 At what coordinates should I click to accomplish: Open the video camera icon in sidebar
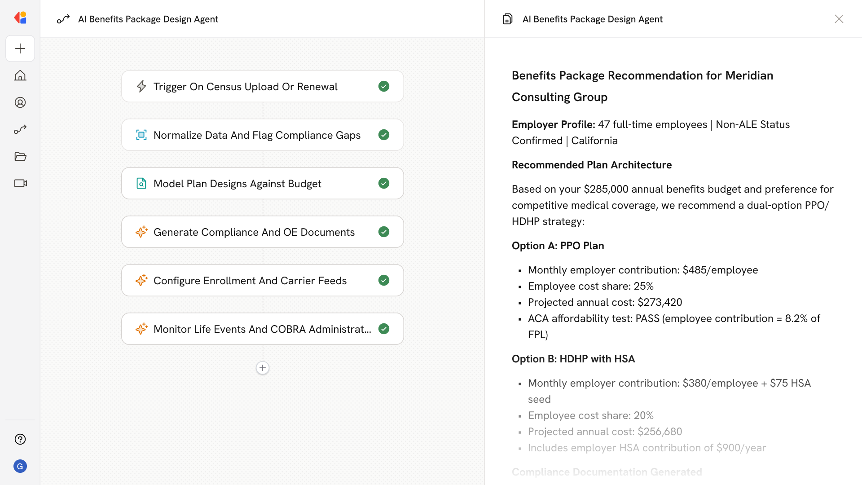click(20, 183)
